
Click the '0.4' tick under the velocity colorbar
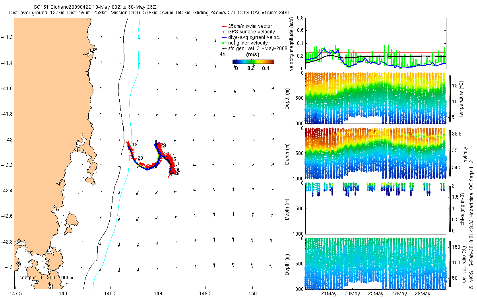(266, 68)
